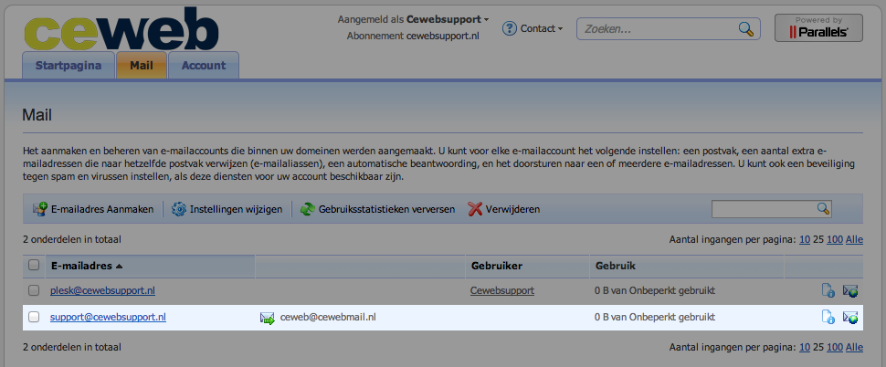
Task: Click the create email address icon
Action: [39, 209]
